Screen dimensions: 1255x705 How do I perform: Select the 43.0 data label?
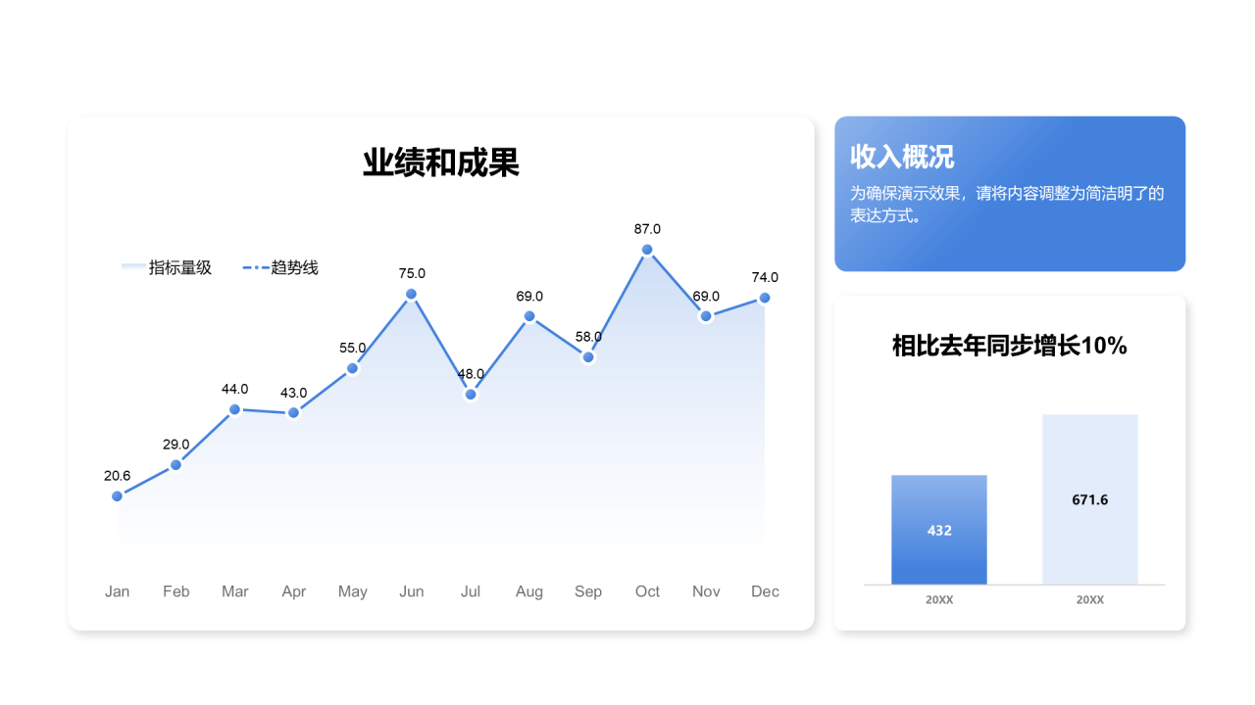coord(294,393)
